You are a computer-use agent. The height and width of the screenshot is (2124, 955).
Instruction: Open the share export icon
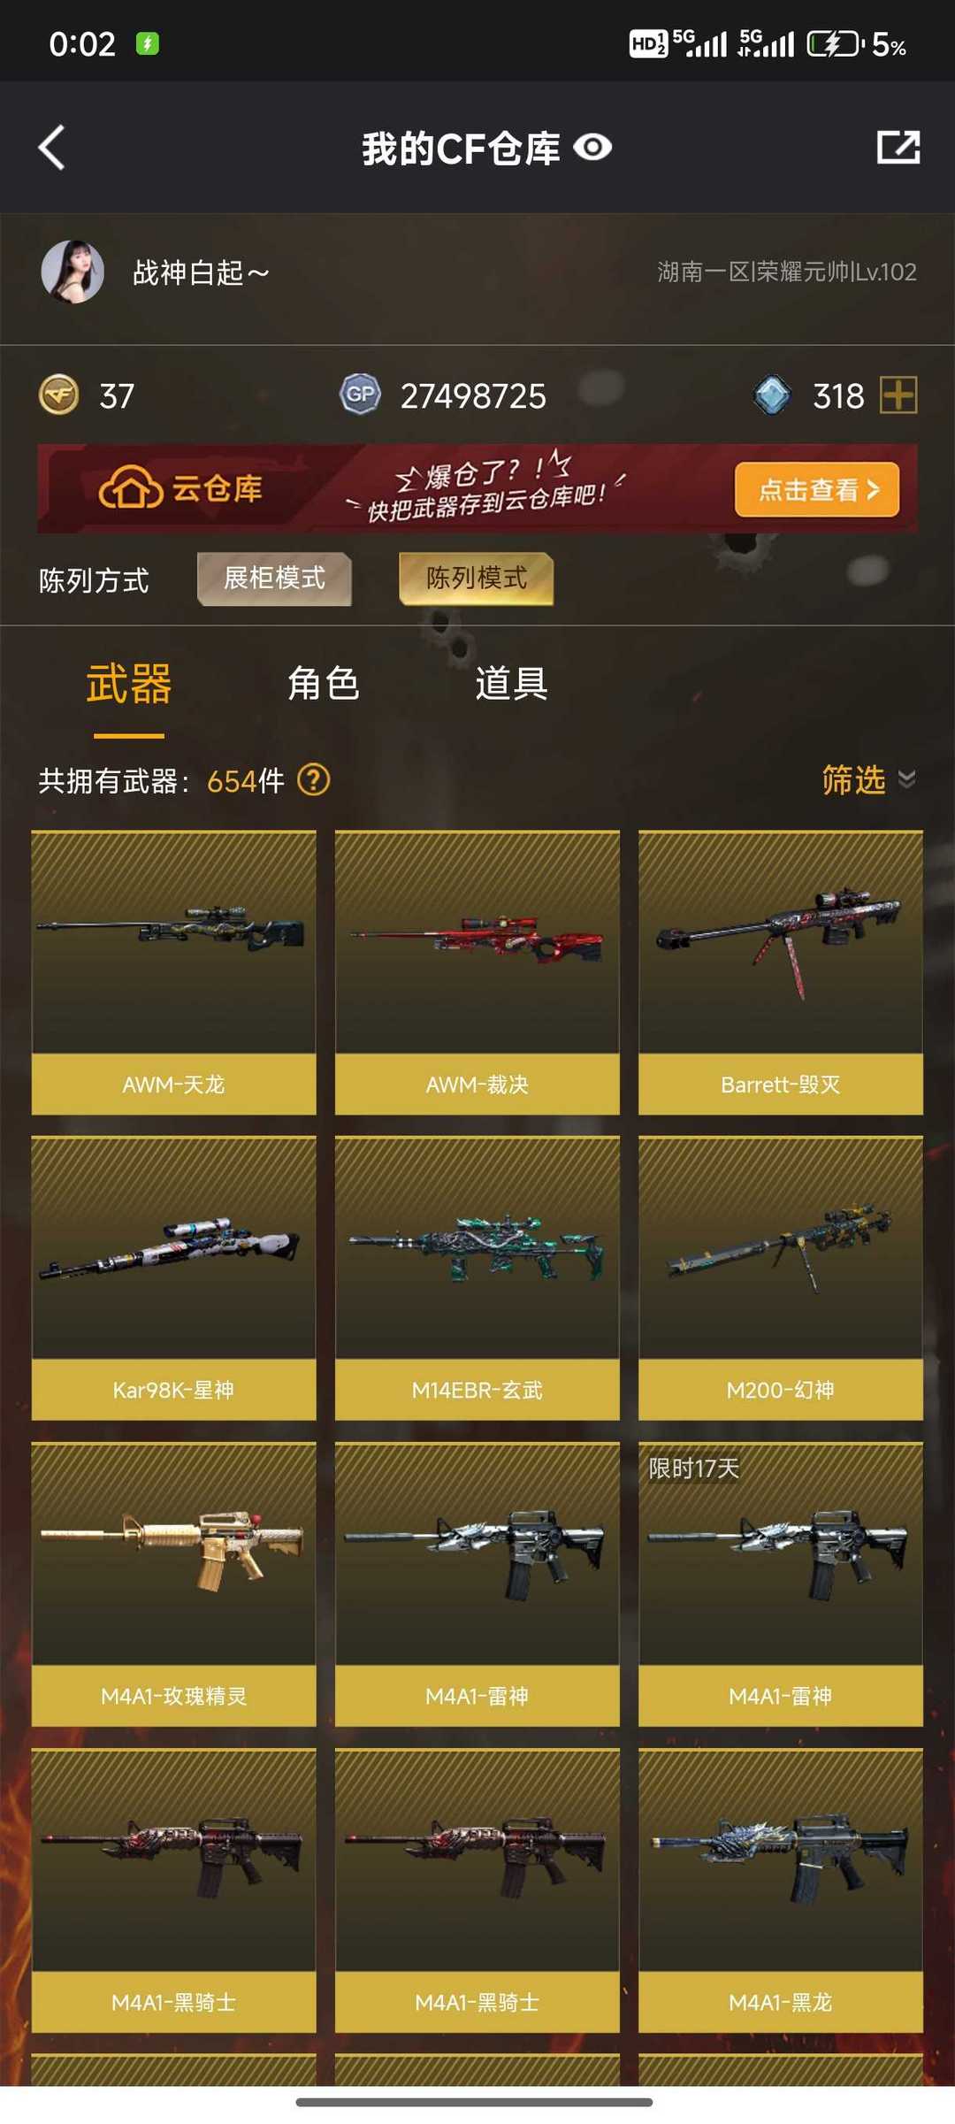click(x=898, y=147)
